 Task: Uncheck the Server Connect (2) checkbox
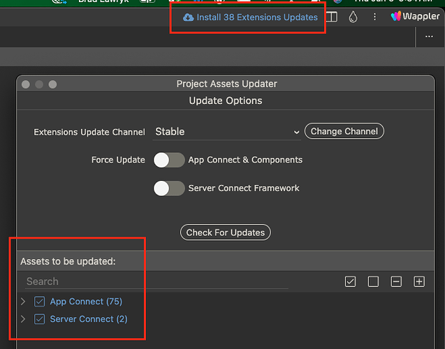point(39,319)
